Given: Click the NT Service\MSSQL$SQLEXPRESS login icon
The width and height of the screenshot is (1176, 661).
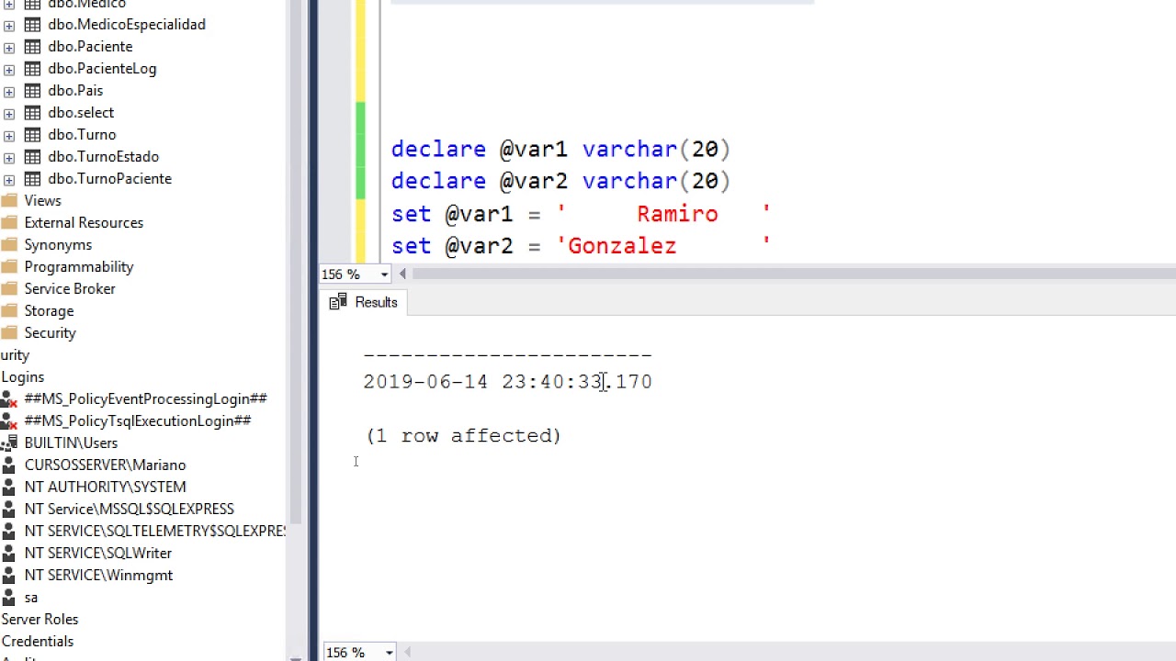Looking at the screenshot, I should (x=9, y=510).
